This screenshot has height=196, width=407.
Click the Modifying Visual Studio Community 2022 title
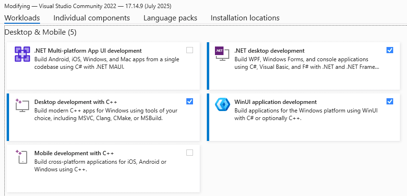click(x=88, y=6)
